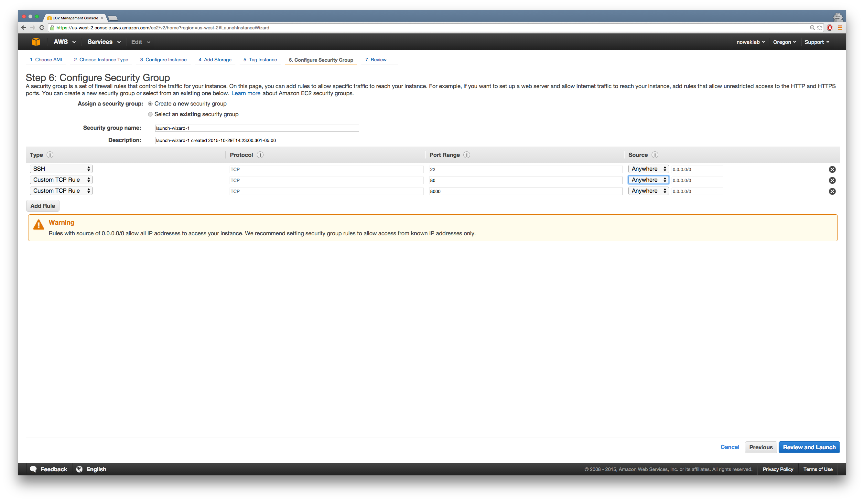Click info icon beside Protocol header
Viewport: 864px width, 501px height.
tap(260, 155)
